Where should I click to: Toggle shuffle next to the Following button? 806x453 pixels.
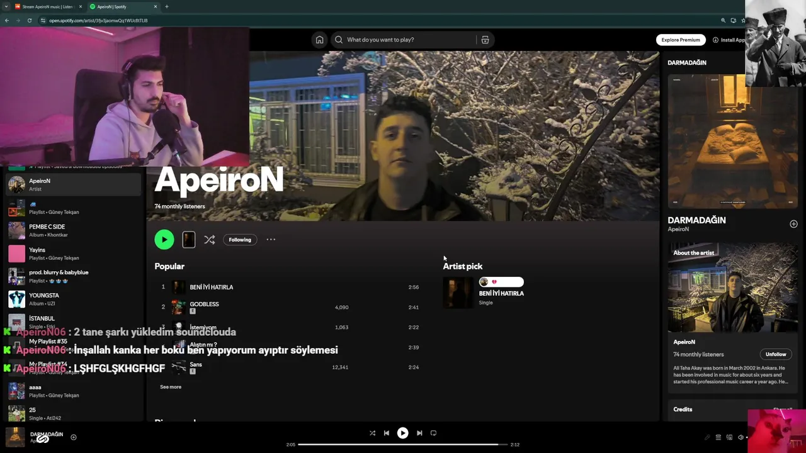click(210, 240)
